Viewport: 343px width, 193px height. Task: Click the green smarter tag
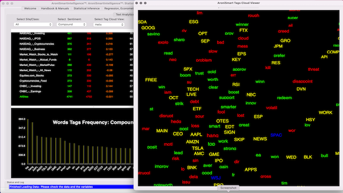228,107
